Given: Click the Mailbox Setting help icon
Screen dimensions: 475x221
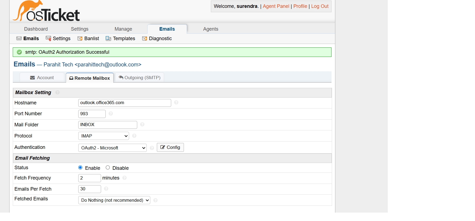Looking at the screenshot, I should coord(57,92).
